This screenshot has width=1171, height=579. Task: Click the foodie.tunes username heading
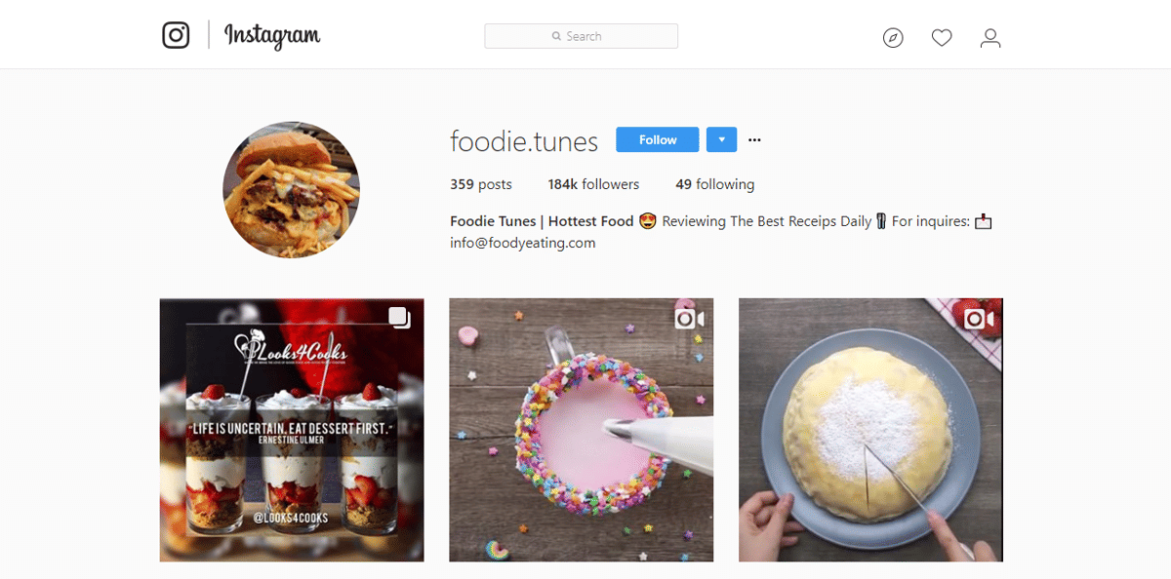523,141
